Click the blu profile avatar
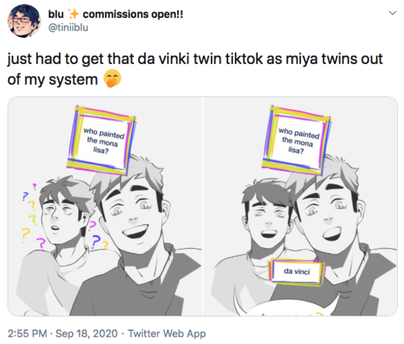The height and width of the screenshot is (344, 404). point(24,21)
